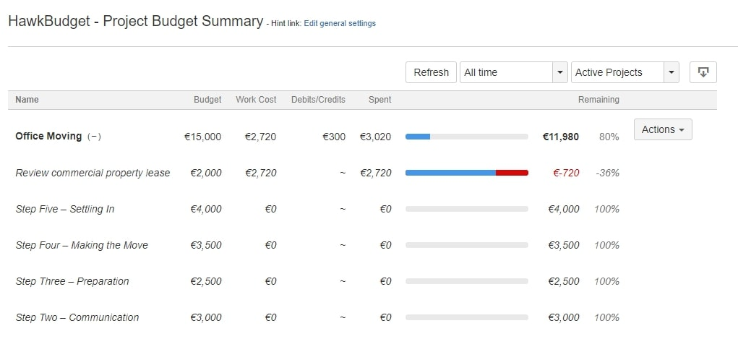
Task: Click the €11,980 remaining value
Action: (x=561, y=137)
